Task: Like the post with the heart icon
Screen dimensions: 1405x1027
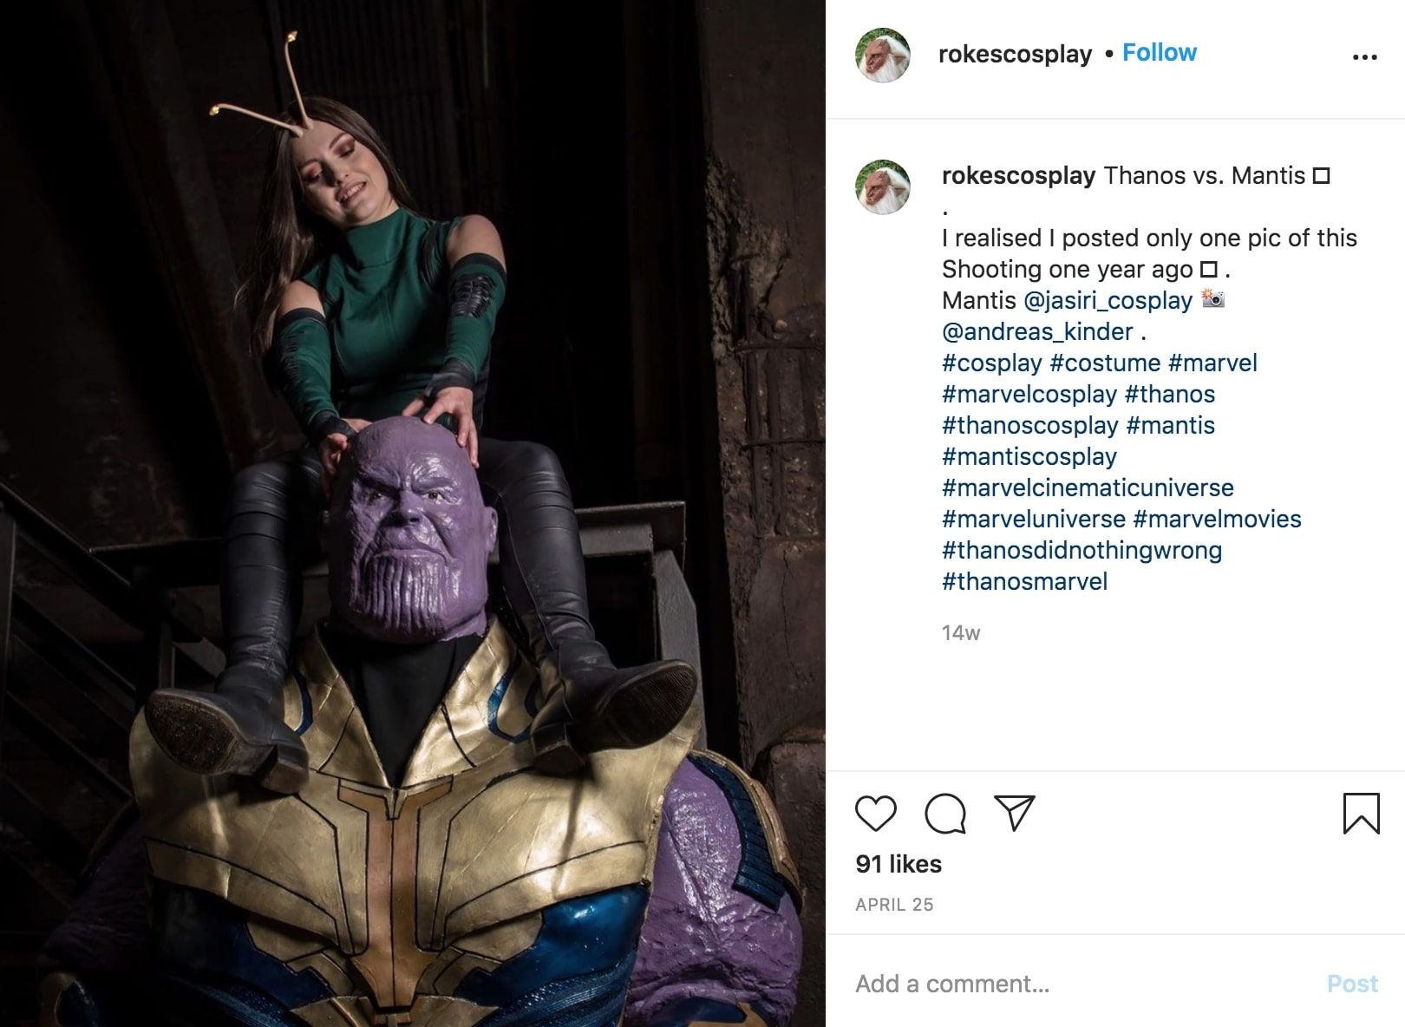Action: [875, 814]
